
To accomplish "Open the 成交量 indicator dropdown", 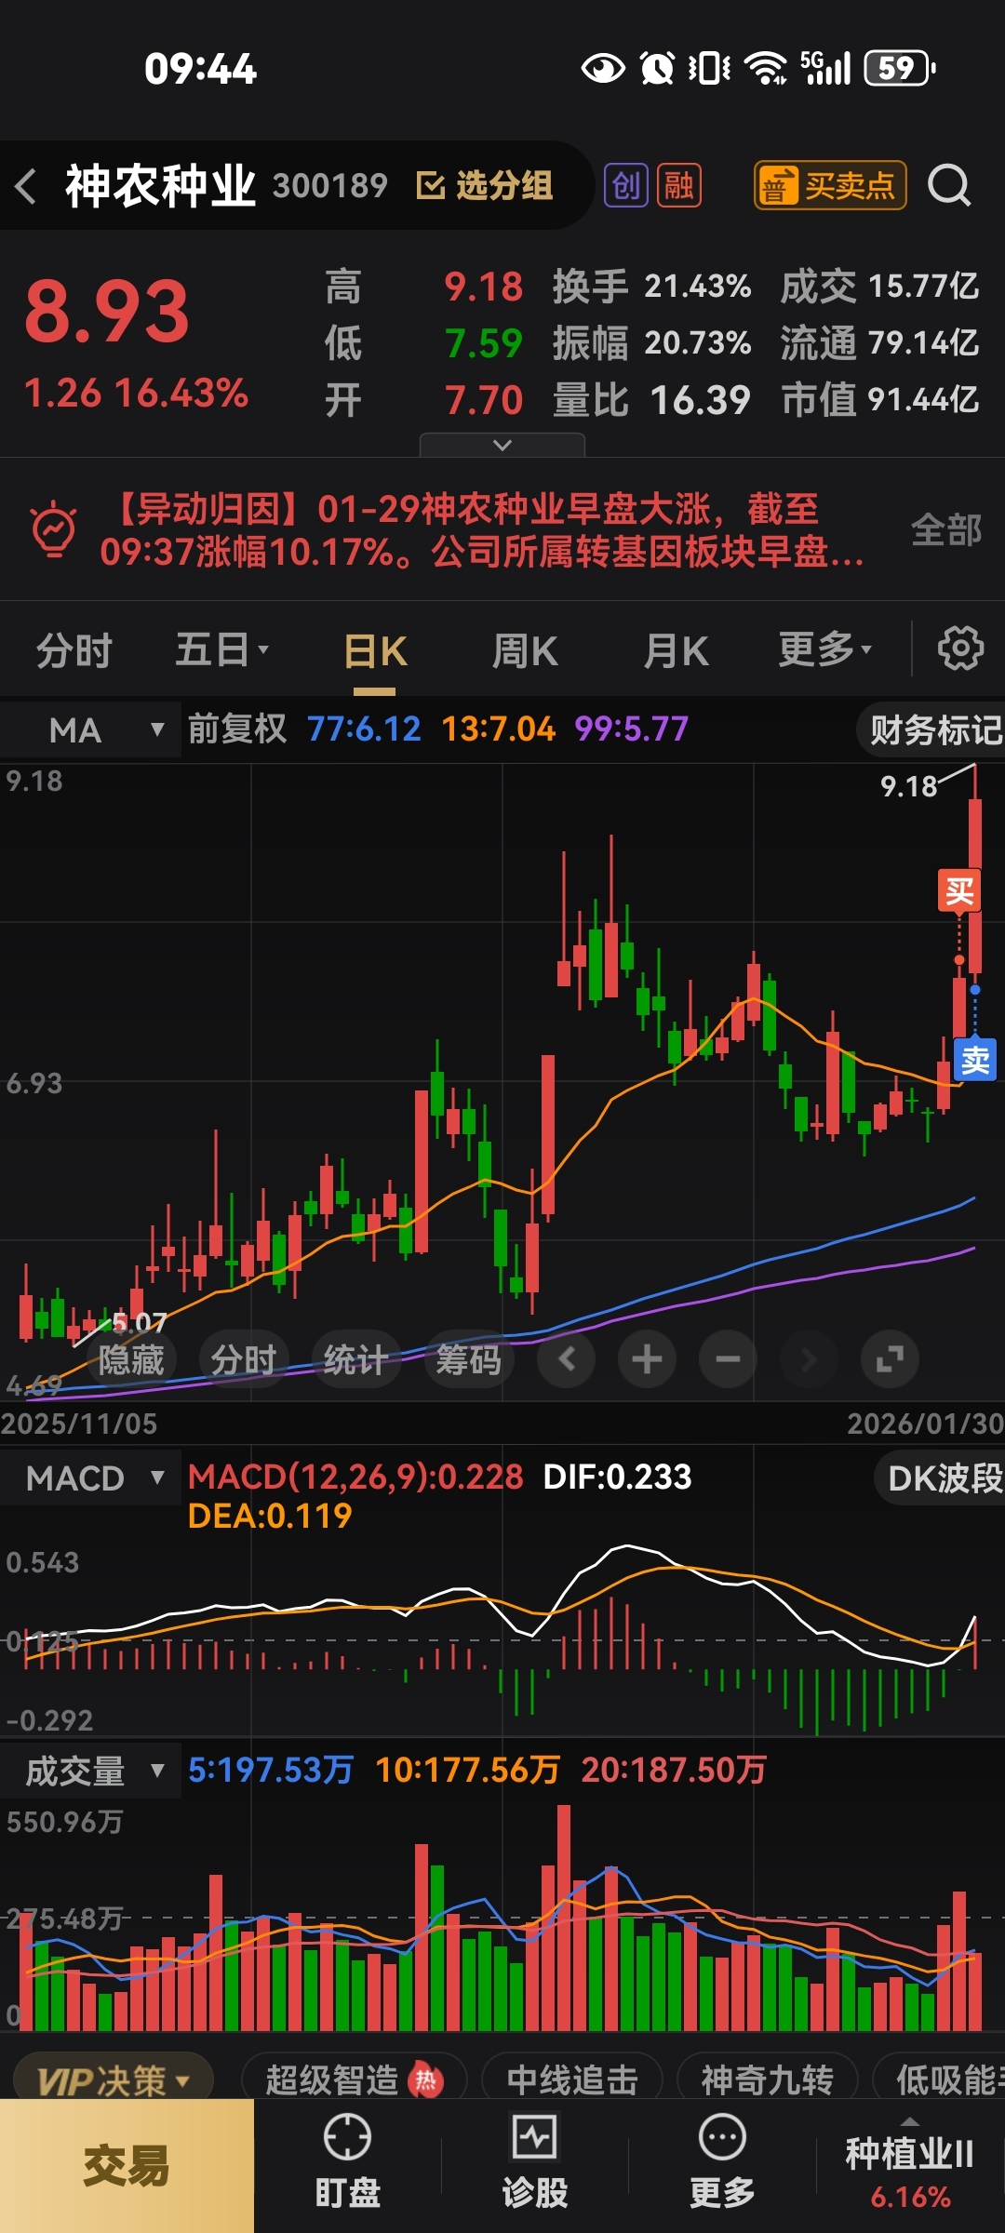I will (90, 1771).
